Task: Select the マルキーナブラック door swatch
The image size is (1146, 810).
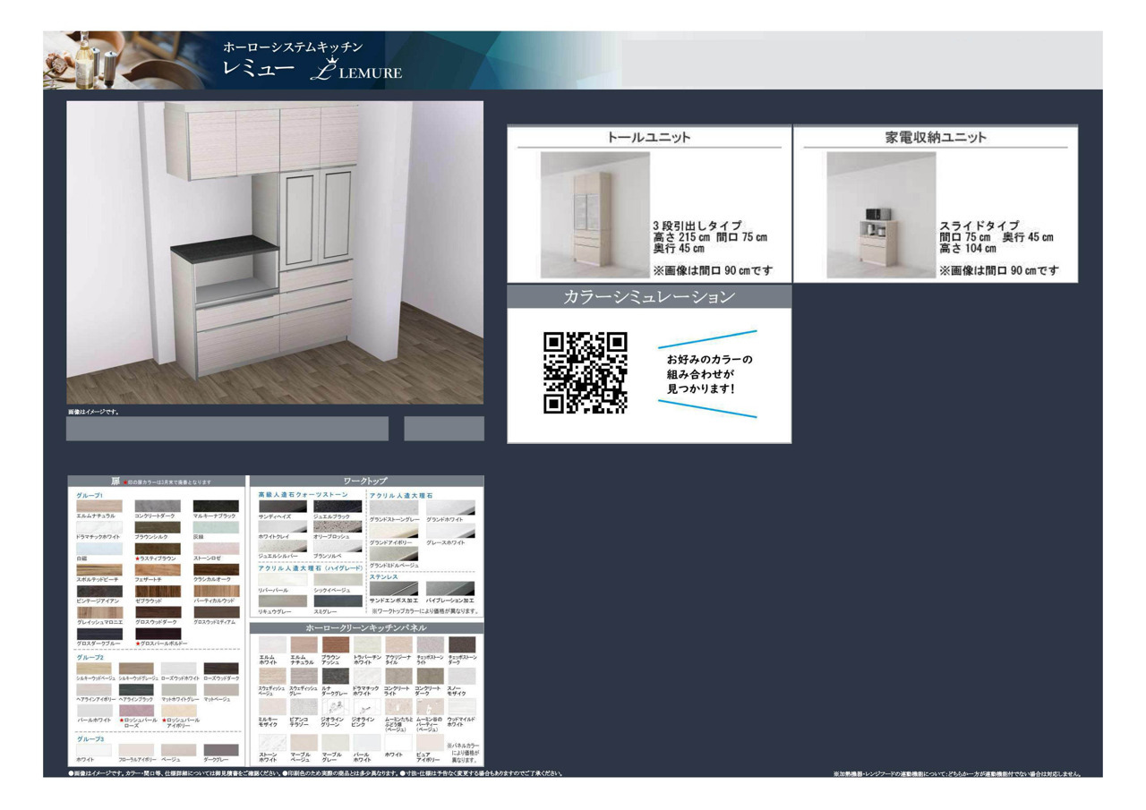Action: click(216, 506)
